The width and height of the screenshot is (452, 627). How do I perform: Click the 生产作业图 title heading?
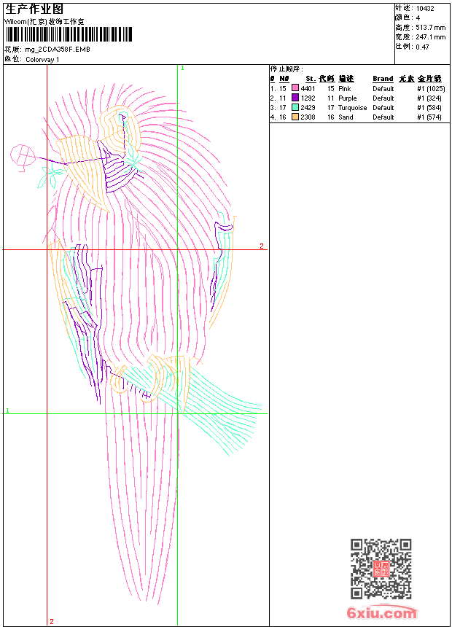coord(34,9)
